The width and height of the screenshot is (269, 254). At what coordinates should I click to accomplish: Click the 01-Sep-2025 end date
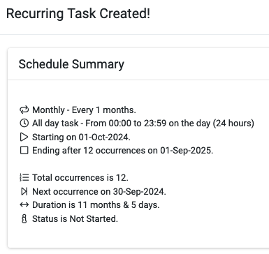187,151
